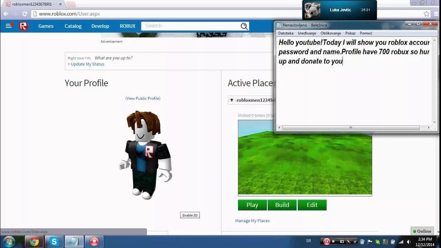Screen dimensions: 441x248
Task: Open the Windows Start menu
Action: (x=9, y=241)
